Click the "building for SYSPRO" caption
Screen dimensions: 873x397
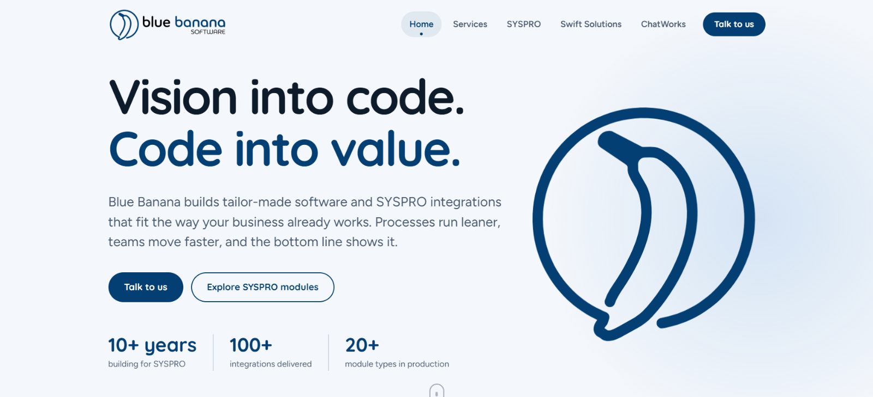[x=147, y=364]
